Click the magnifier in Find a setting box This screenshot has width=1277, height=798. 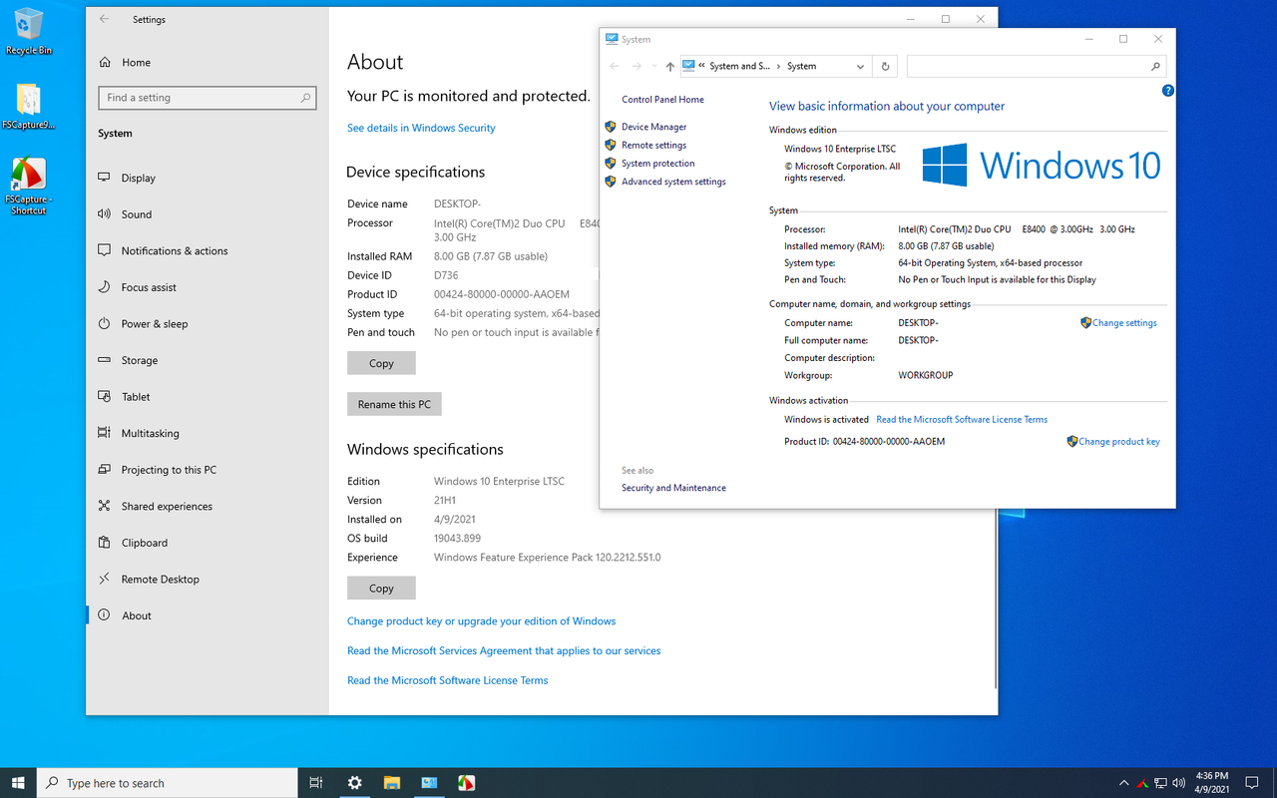[x=305, y=98]
